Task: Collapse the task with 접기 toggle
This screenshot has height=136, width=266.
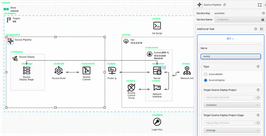Action: 230,39
